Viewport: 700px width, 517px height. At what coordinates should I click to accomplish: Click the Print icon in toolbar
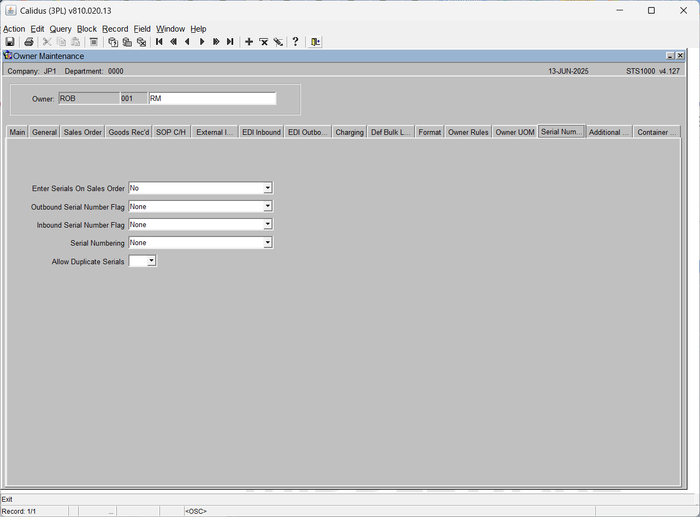point(29,42)
